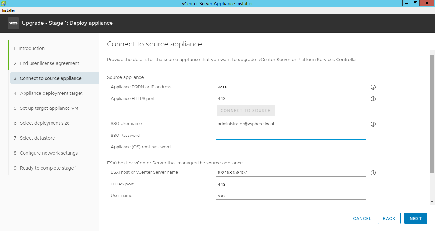Select the End user license agreement step

49,63
